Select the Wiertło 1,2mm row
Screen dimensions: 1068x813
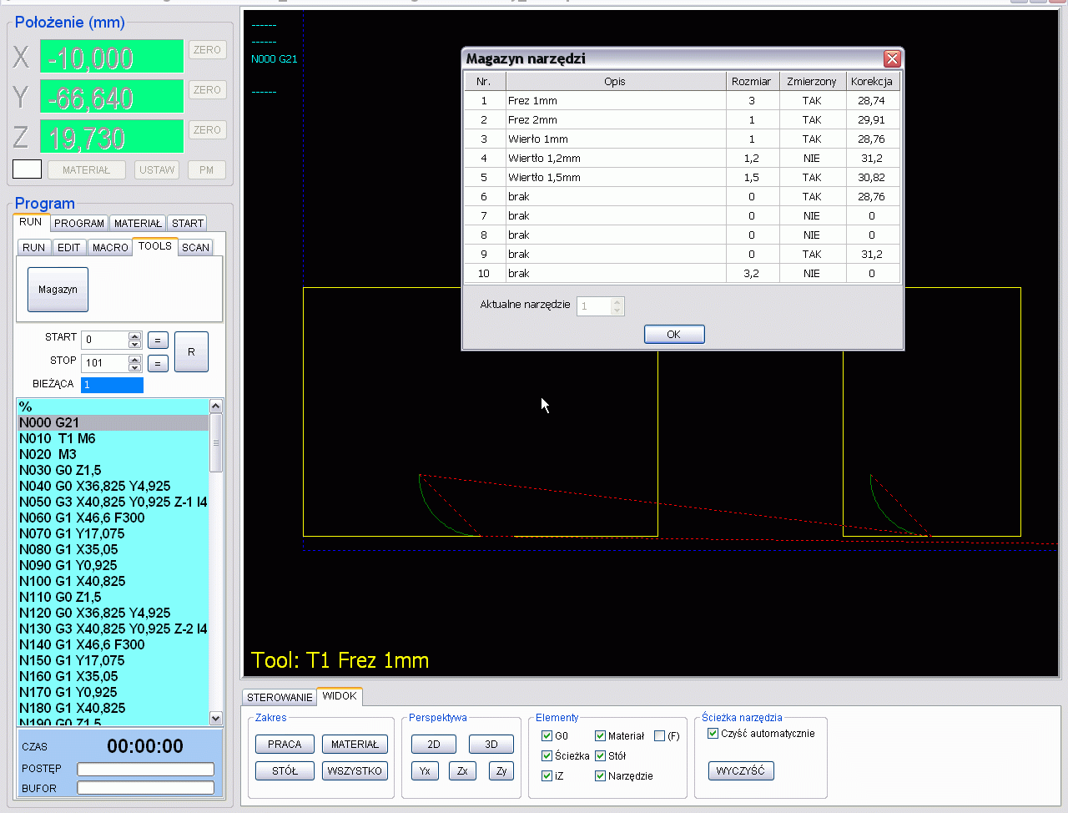(683, 158)
